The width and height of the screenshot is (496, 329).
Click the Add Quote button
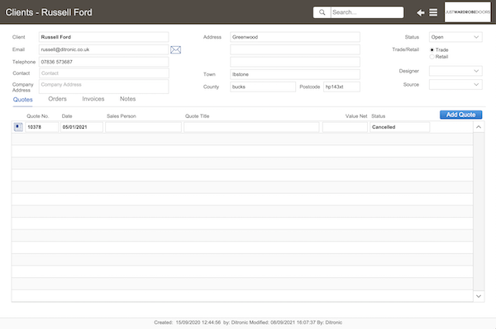(461, 115)
